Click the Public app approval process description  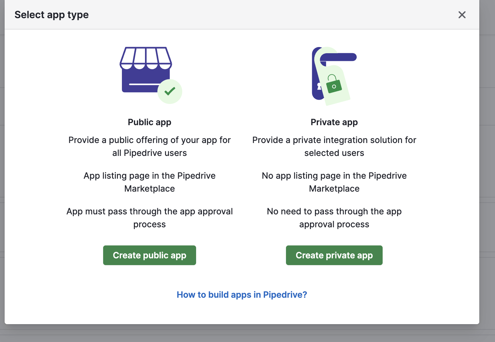point(149,218)
